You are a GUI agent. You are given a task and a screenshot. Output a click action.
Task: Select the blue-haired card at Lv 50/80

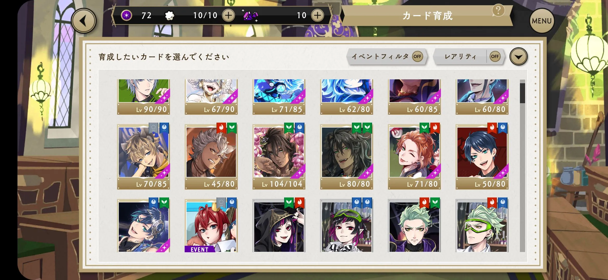click(x=482, y=157)
